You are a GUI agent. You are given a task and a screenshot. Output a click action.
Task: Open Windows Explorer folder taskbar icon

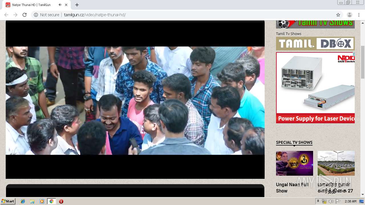pos(32,201)
